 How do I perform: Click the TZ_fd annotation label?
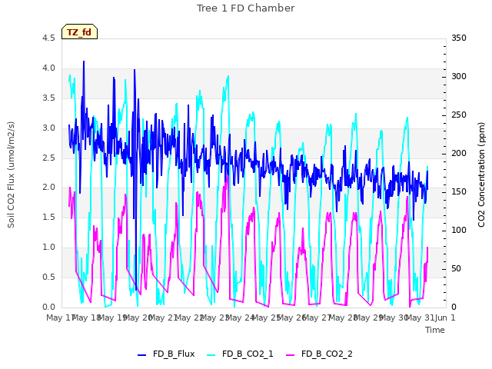point(79,32)
